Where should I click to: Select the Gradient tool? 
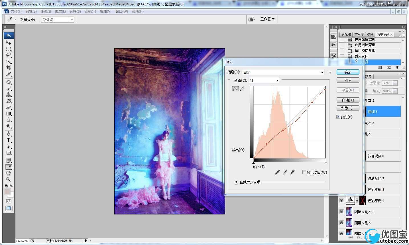[x=9, y=113]
